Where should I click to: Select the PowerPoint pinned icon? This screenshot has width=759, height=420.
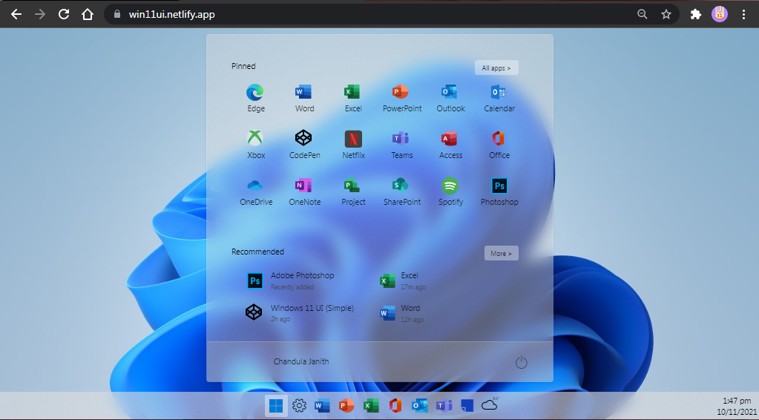point(402,99)
